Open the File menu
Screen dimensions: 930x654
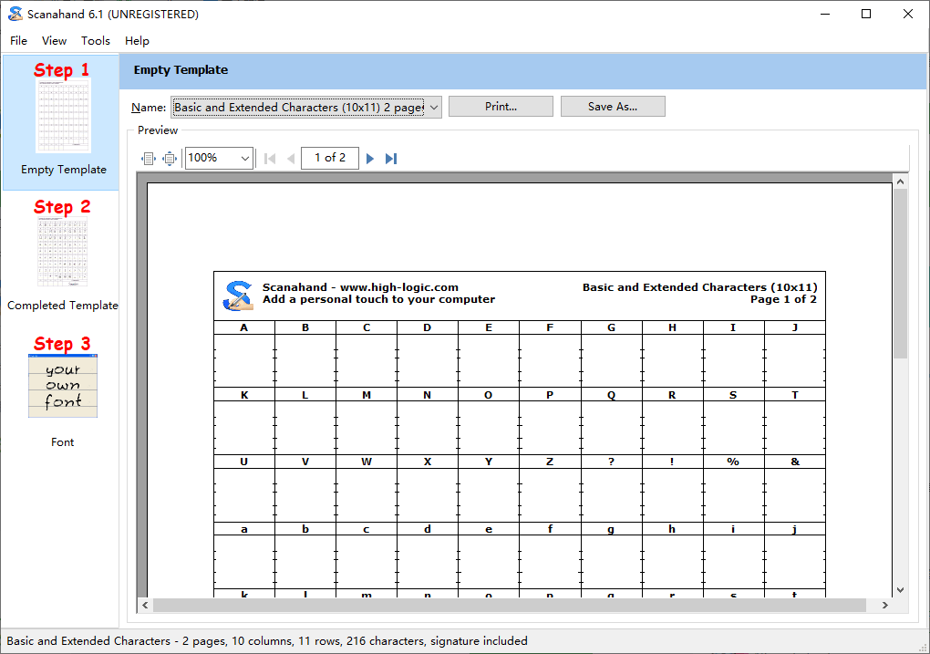[x=18, y=40]
